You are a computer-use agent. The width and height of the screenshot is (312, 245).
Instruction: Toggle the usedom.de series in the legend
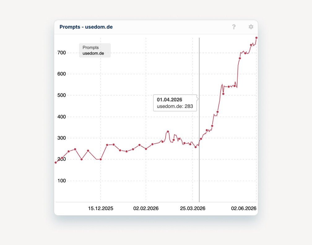click(x=93, y=53)
